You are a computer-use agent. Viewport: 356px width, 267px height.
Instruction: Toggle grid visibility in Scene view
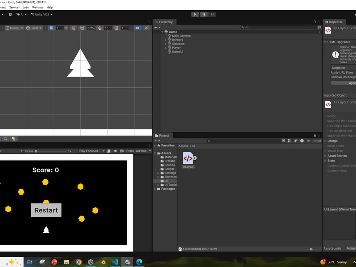(x=52, y=28)
